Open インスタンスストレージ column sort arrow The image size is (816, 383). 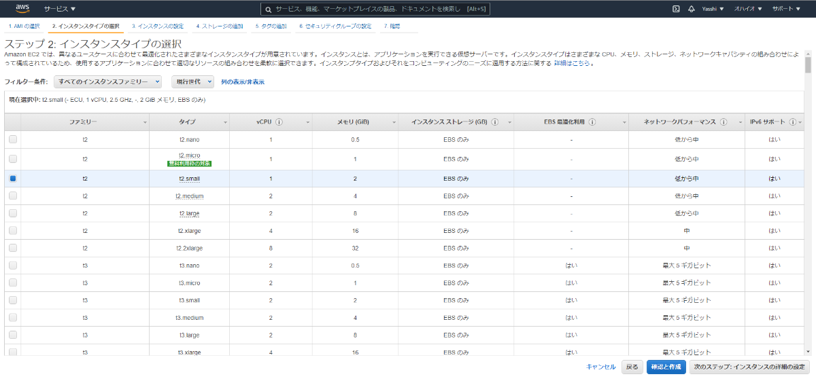509,123
